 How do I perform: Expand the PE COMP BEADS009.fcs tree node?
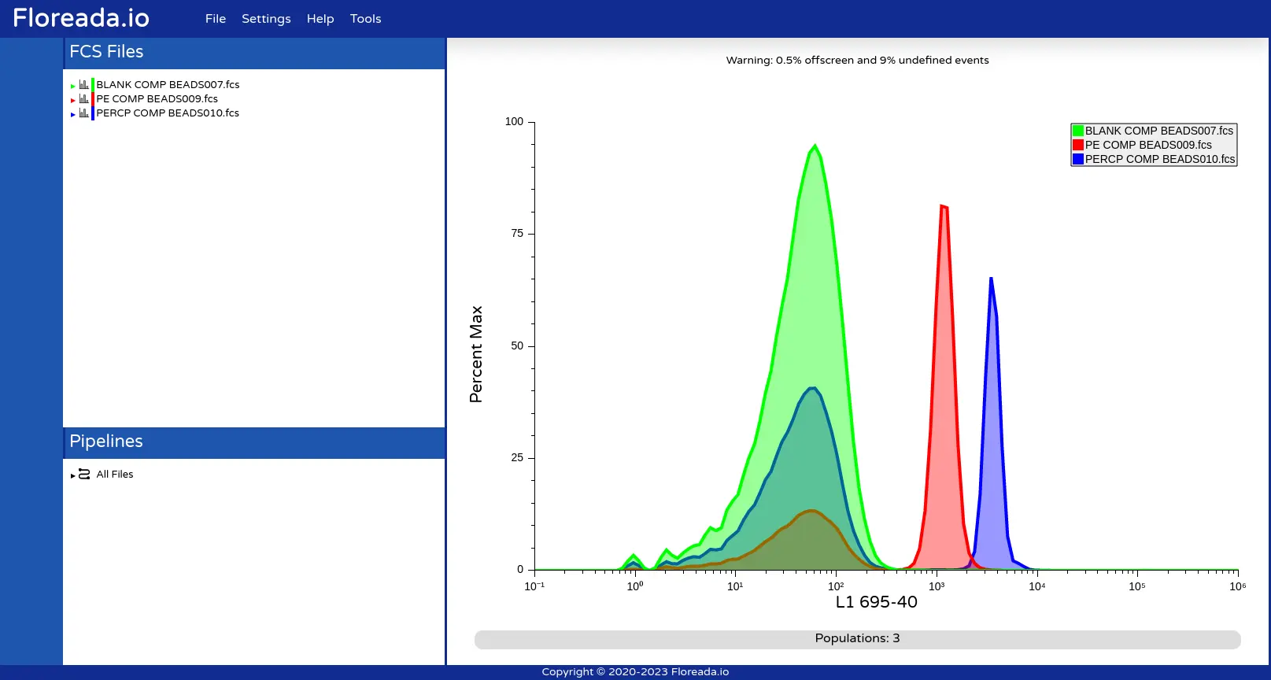pos(73,100)
